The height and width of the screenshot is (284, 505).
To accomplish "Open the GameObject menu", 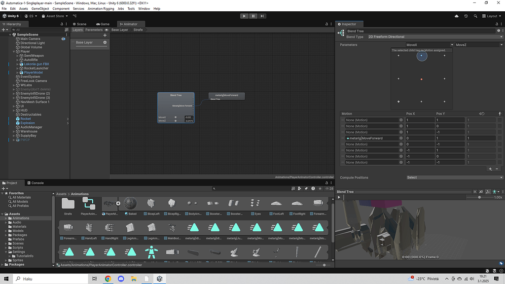I will click(x=39, y=8).
